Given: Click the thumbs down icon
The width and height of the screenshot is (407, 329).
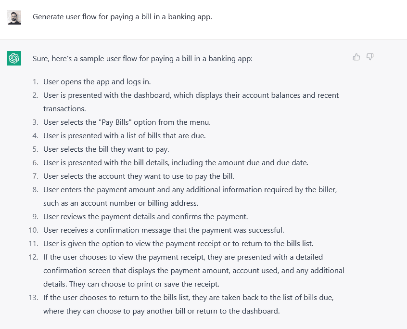Looking at the screenshot, I should tap(370, 57).
